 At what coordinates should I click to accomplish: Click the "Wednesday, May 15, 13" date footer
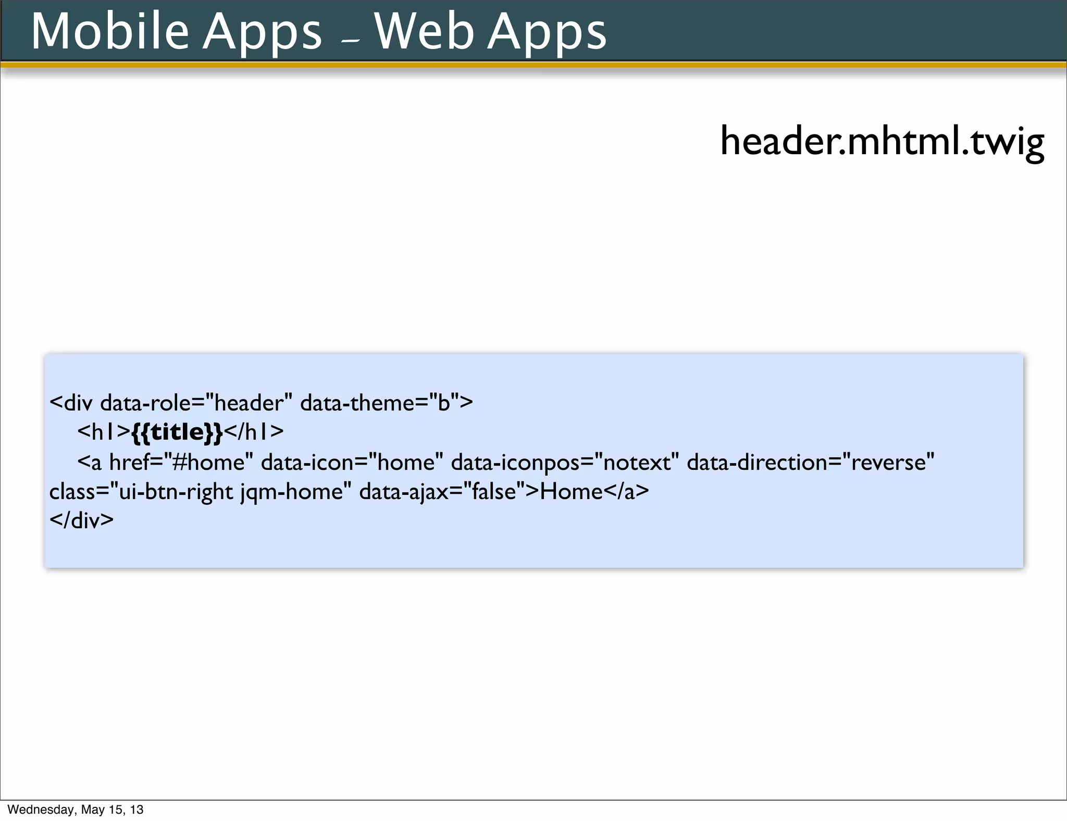point(76,810)
